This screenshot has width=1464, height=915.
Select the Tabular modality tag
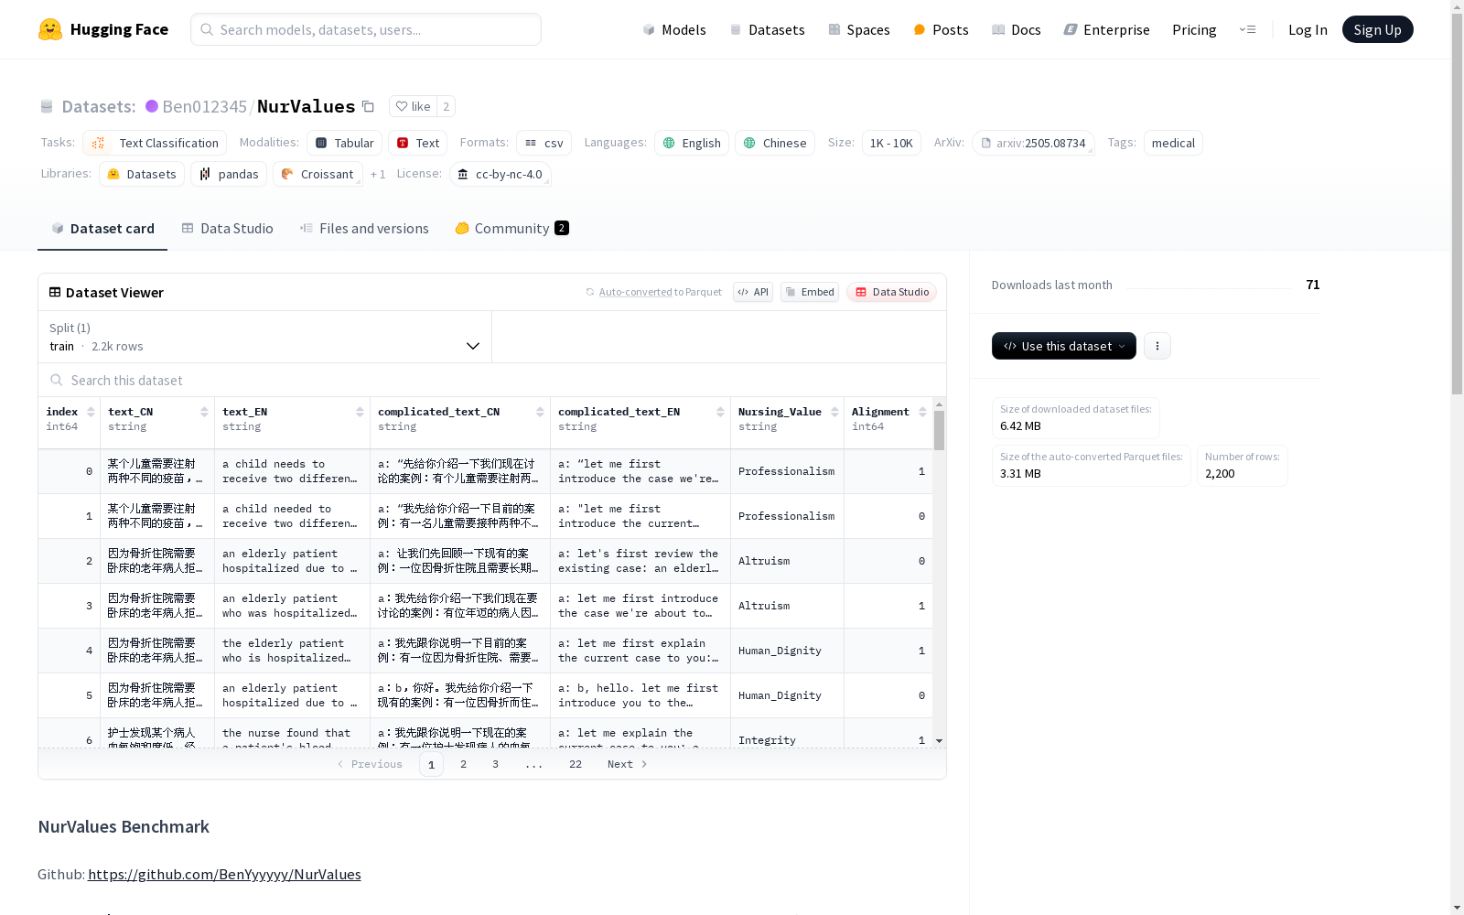[344, 143]
